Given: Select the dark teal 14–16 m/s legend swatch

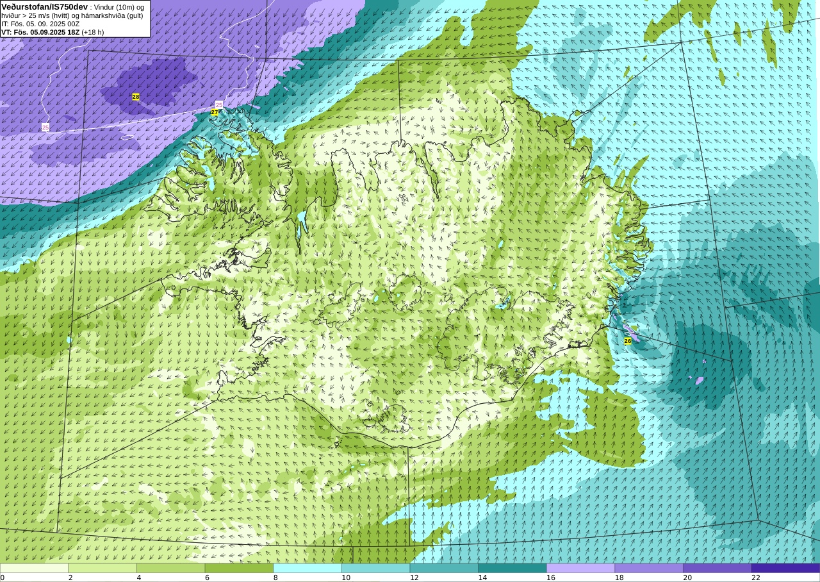Looking at the screenshot, I should [x=512, y=568].
